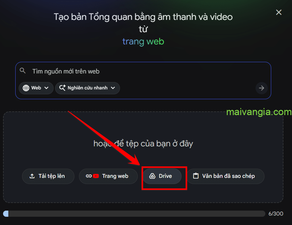The image size is (292, 225).
Task: Expand the Web source dropdown
Action: (36, 88)
